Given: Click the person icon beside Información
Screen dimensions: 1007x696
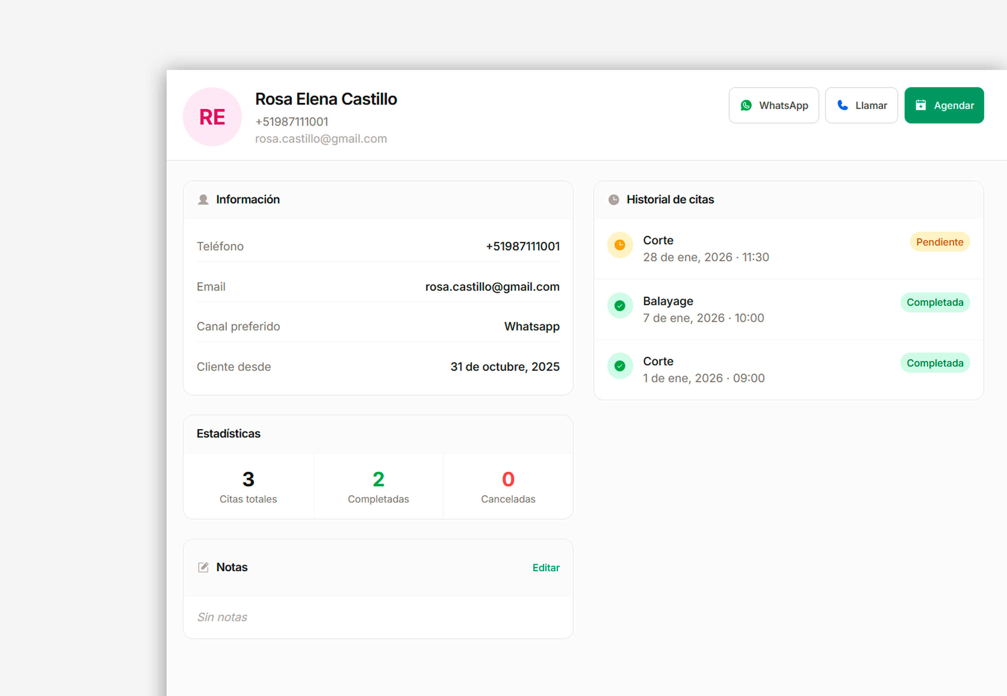Looking at the screenshot, I should [x=203, y=200].
